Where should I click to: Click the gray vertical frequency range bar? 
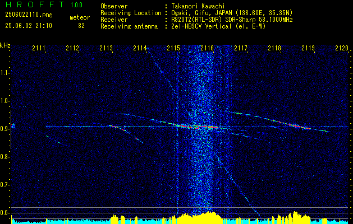pos(11,129)
